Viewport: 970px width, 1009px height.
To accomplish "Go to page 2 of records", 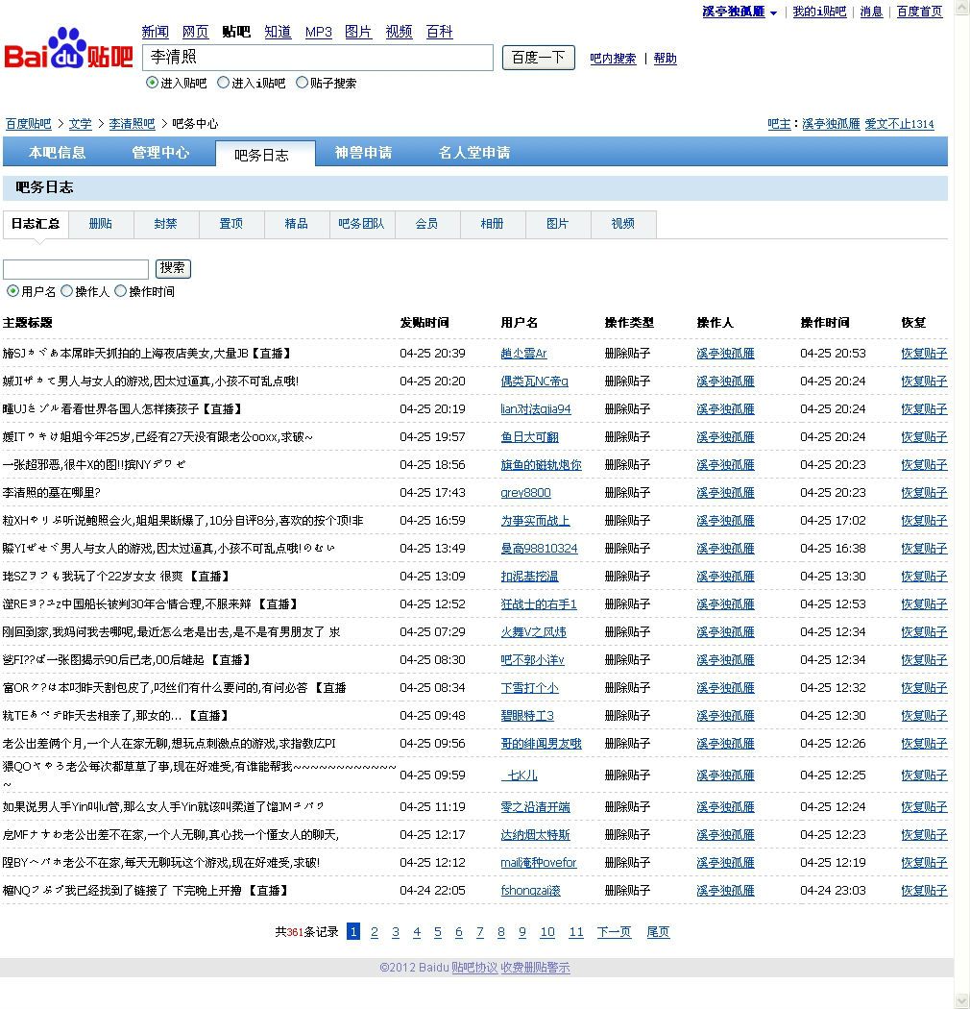I will click(x=375, y=932).
